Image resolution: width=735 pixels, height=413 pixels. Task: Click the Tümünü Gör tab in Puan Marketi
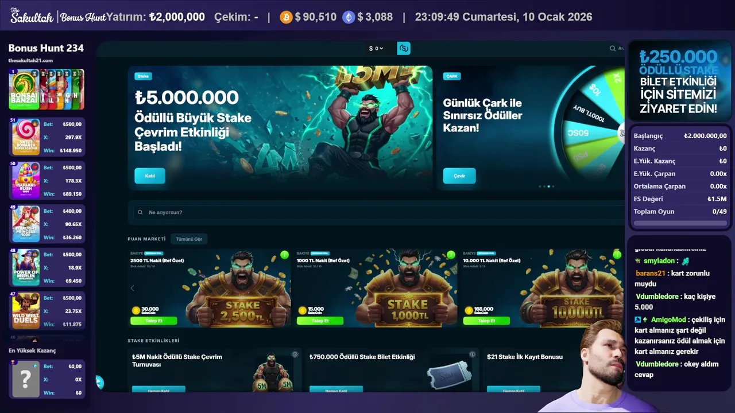[x=189, y=239]
